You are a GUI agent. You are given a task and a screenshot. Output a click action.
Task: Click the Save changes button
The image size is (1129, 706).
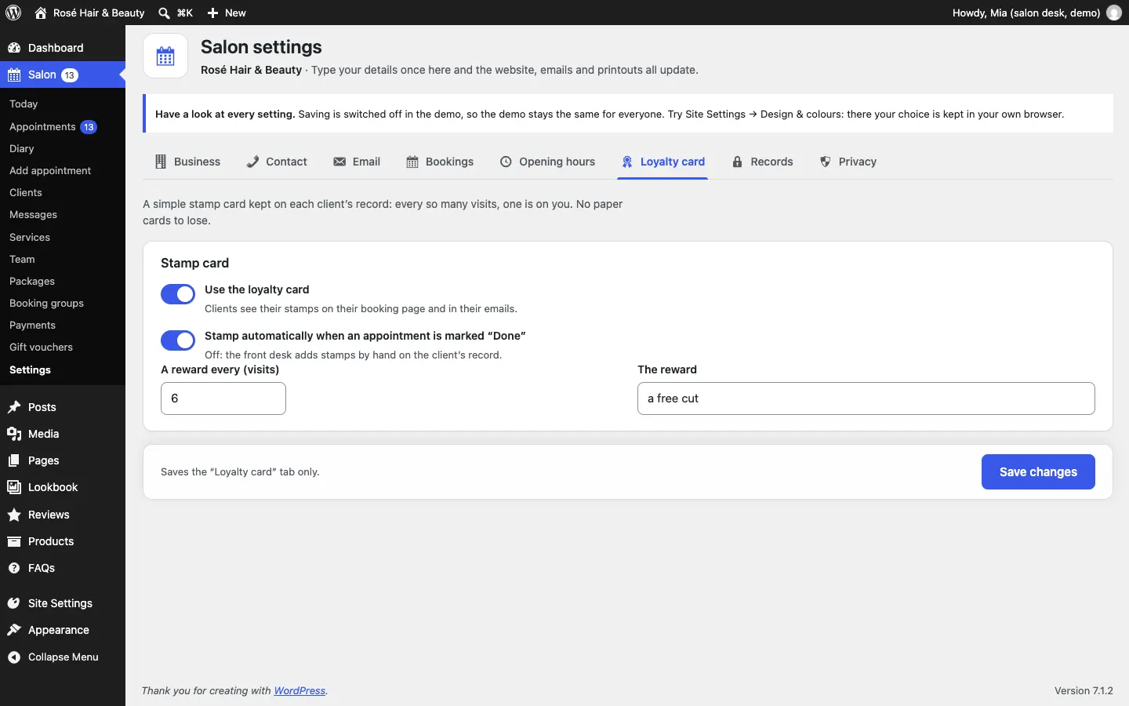click(x=1038, y=472)
